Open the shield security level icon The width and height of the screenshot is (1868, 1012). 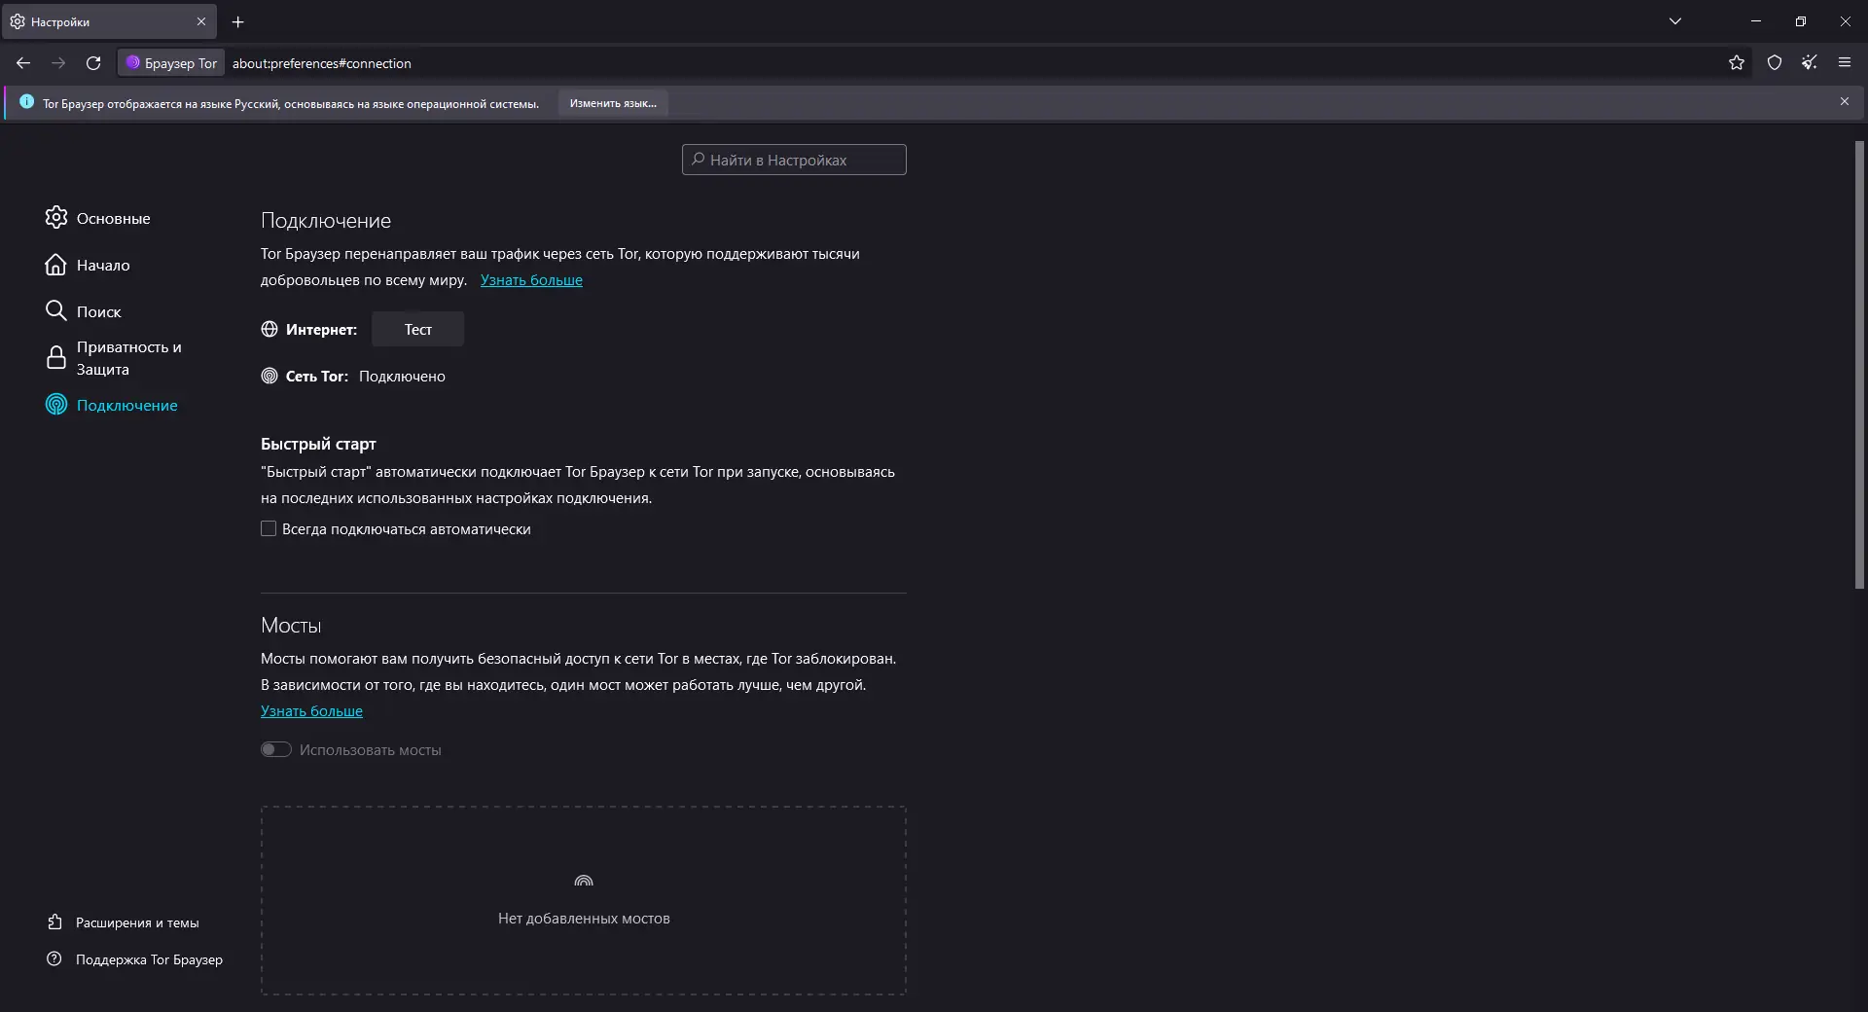click(1775, 63)
